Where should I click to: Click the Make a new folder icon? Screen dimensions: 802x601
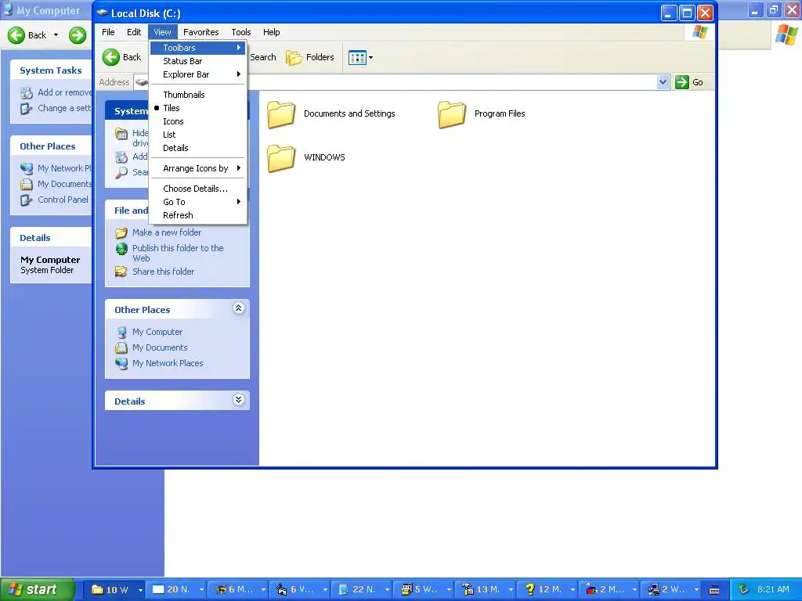point(121,233)
